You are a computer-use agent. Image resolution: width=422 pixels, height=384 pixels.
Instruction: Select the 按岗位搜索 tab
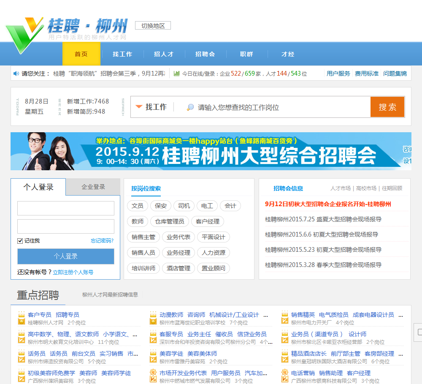pos(146,188)
